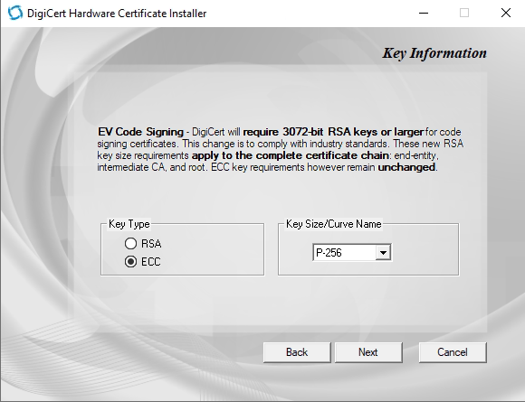
Task: Close the DigiCert installer window
Action: (x=506, y=13)
